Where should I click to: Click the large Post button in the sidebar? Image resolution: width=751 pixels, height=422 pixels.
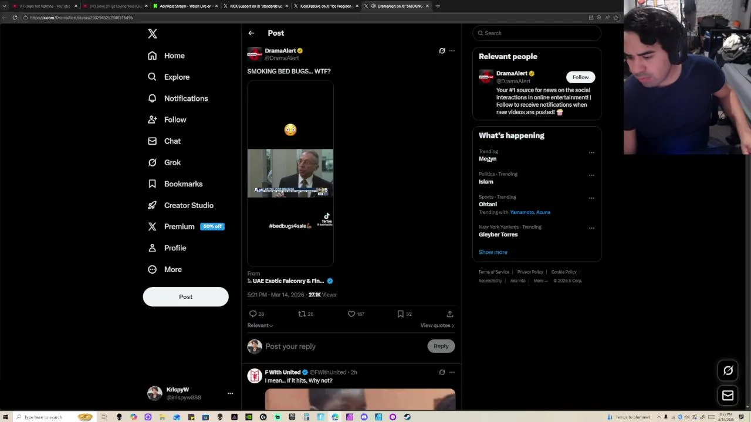[x=185, y=297]
